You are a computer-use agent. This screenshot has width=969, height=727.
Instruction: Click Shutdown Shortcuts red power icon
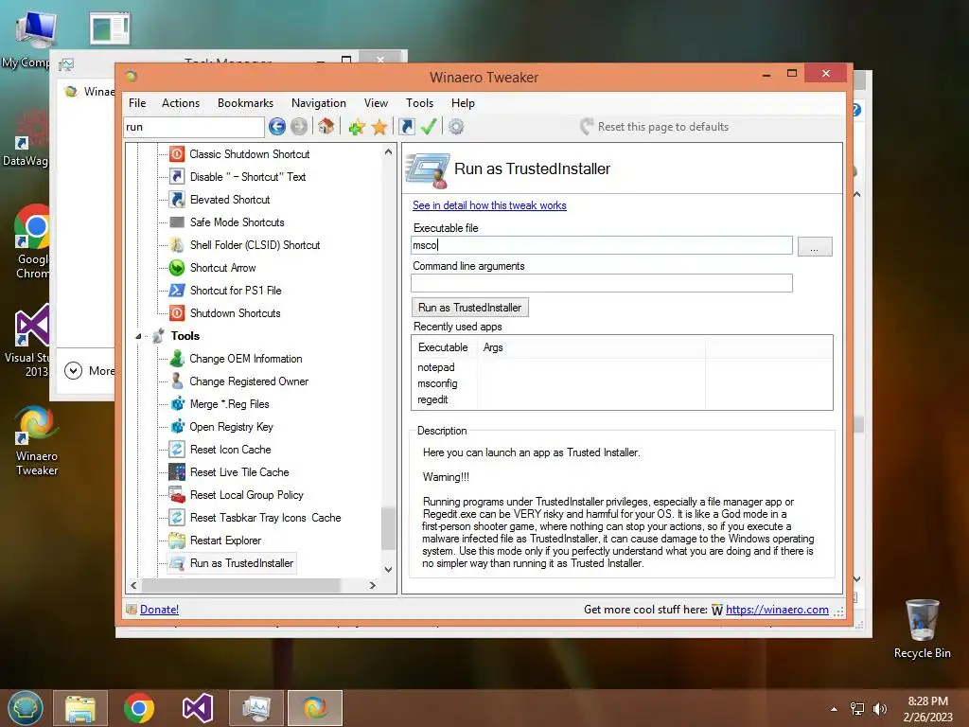pos(177,312)
